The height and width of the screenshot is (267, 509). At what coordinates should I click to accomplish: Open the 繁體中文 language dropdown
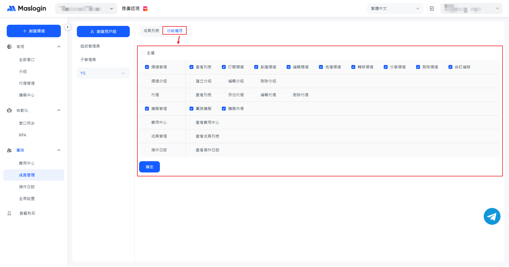[395, 8]
